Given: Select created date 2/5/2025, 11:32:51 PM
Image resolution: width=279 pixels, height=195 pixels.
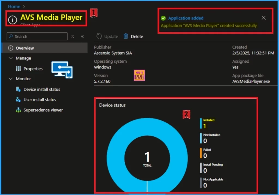Looking at the screenshot, I should (x=253, y=53).
